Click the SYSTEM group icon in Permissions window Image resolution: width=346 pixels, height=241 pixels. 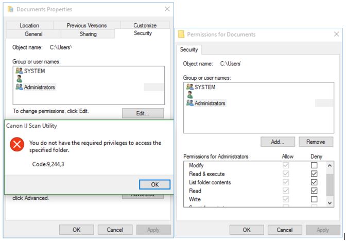click(x=190, y=87)
